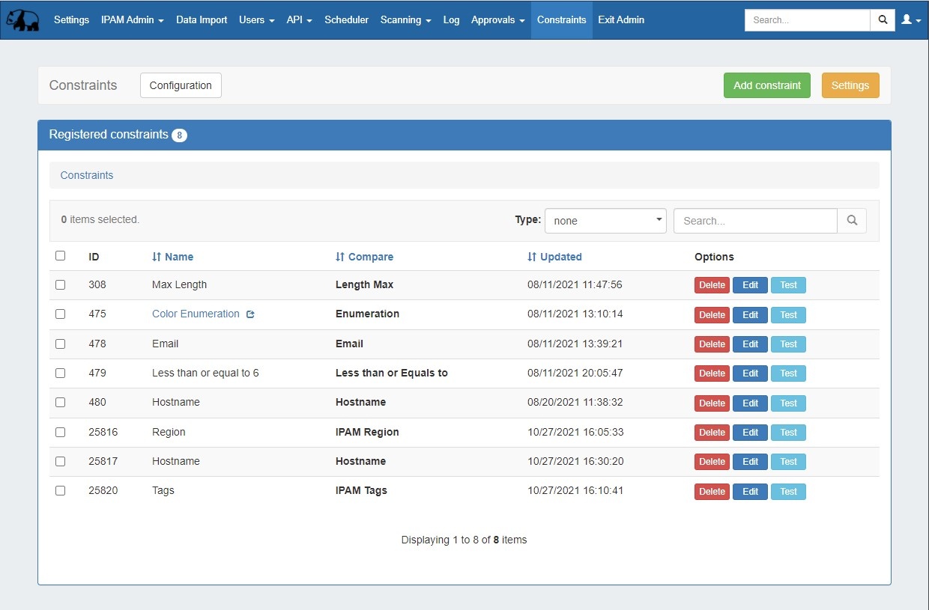
Task: Click the magnifier icon in top navbar search
Action: 882,20
